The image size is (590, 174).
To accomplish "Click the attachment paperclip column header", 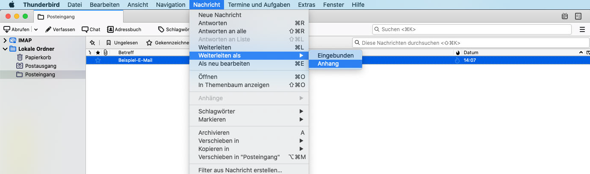I will coord(105,52).
